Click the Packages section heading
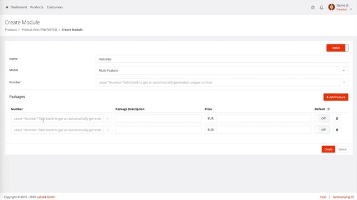 coord(17,97)
